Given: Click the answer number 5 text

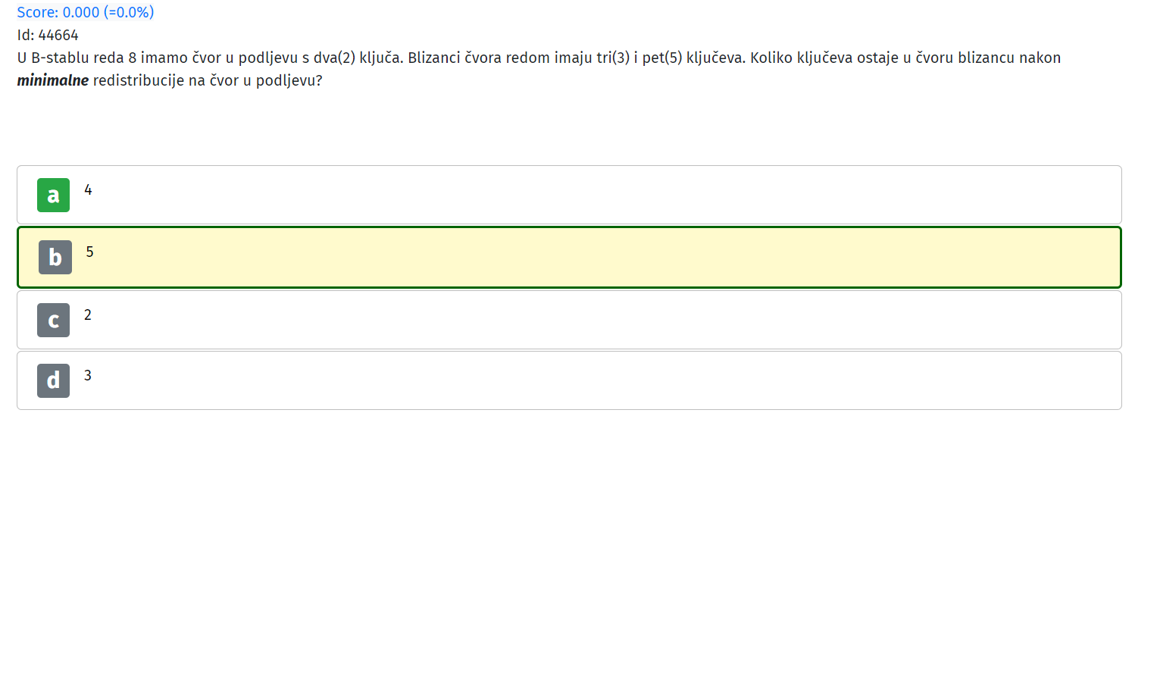Looking at the screenshot, I should (89, 252).
